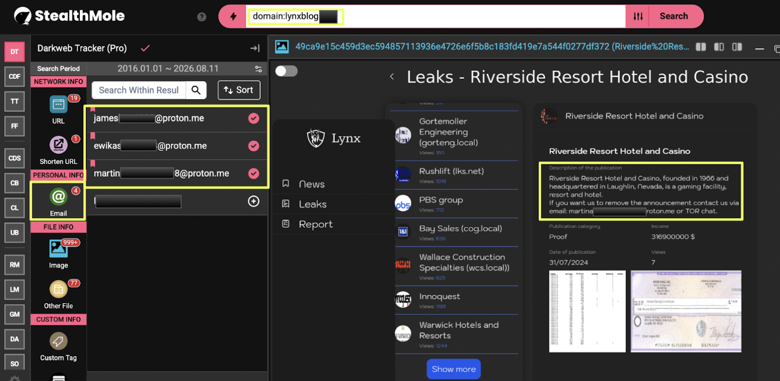This screenshot has height=381, width=780.
Task: Select the TT sidebar module
Action: pyautogui.click(x=15, y=101)
